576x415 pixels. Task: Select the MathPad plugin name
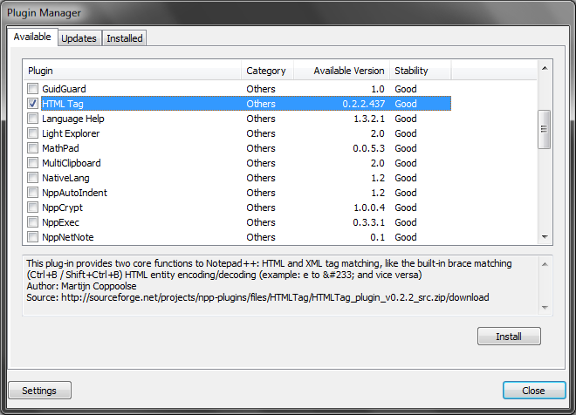[60, 148]
